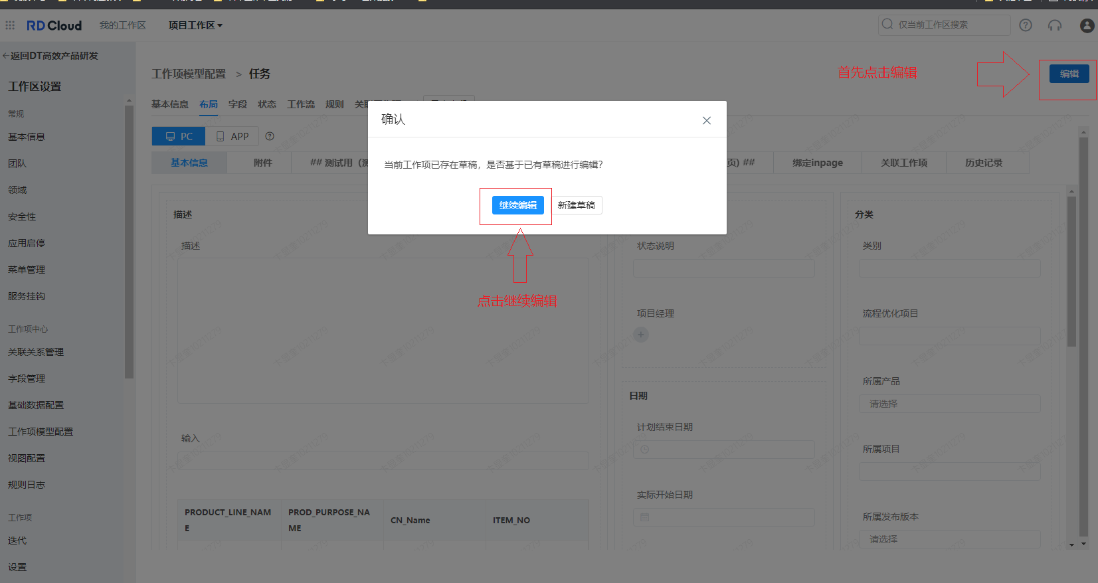Open the 所属发布版本 请选择 dropdown

click(950, 539)
